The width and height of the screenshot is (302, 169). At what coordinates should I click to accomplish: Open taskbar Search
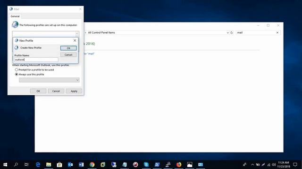[x=16, y=165]
